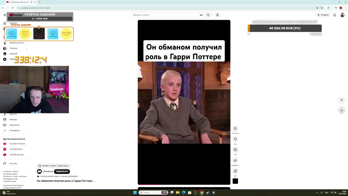Click the Подписаться subscribe button

click(x=62, y=171)
